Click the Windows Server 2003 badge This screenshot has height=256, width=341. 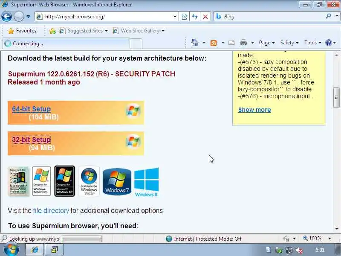pyautogui.click(x=41, y=181)
